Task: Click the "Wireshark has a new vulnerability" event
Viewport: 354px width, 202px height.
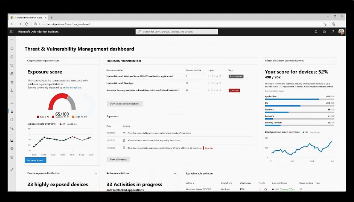Action: 154,141
